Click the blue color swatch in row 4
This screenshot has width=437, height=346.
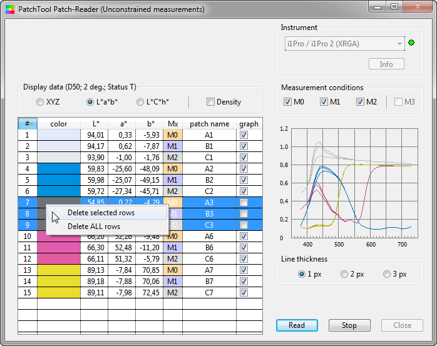pos(59,168)
